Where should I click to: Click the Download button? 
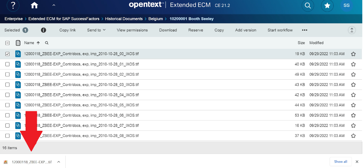point(168,30)
